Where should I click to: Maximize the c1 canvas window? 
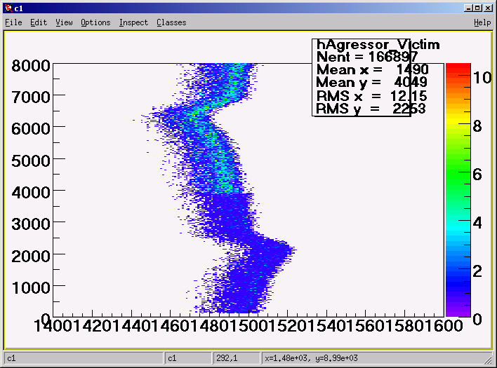click(478, 8)
